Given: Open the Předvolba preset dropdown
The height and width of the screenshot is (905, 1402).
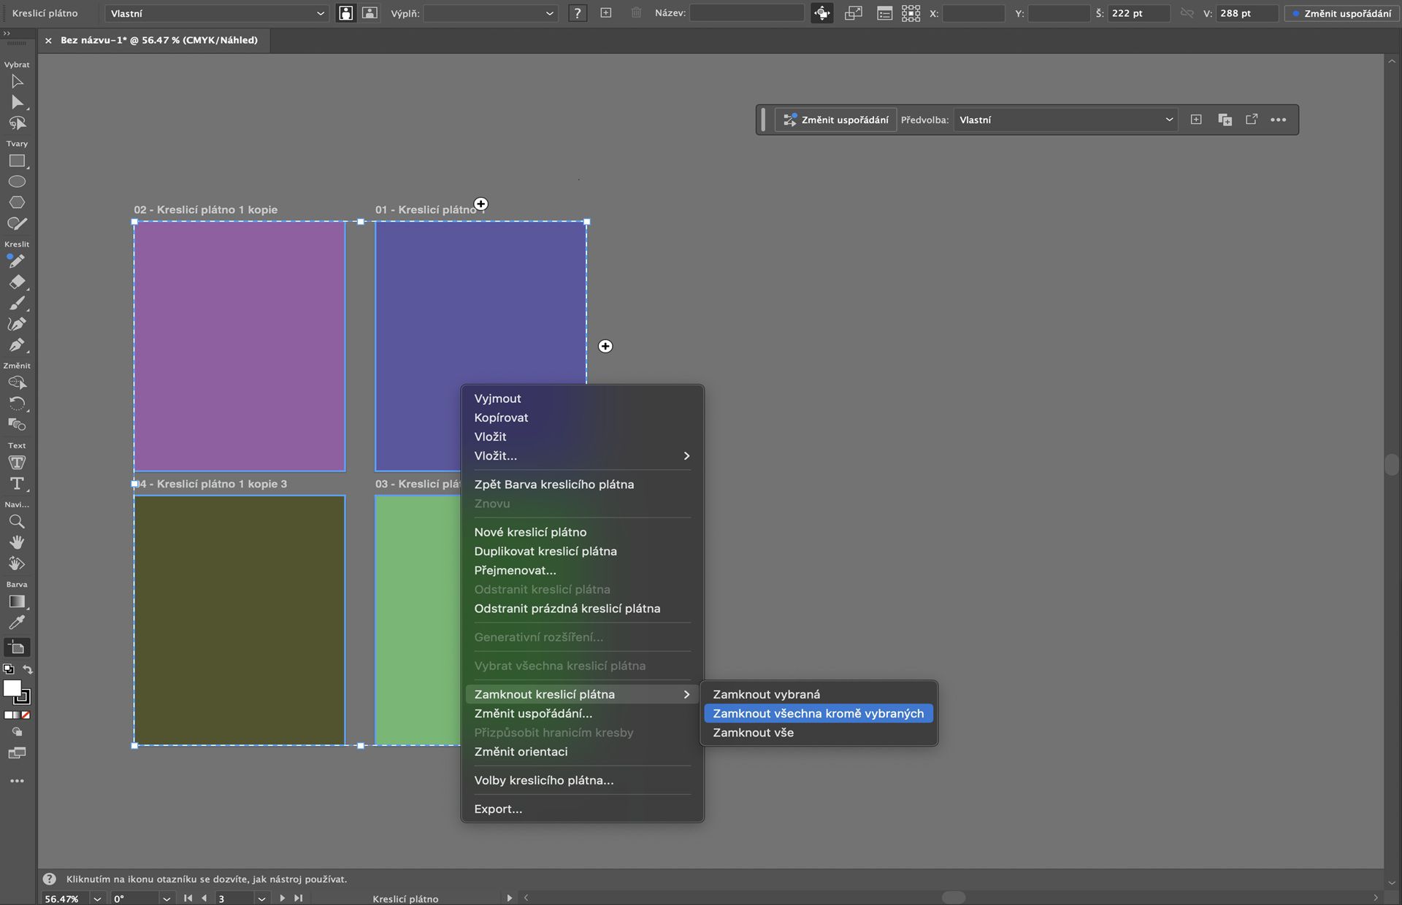Looking at the screenshot, I should click(x=1065, y=120).
